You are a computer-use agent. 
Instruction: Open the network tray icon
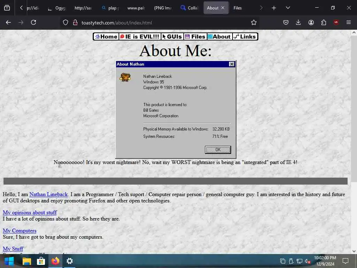(x=299, y=261)
